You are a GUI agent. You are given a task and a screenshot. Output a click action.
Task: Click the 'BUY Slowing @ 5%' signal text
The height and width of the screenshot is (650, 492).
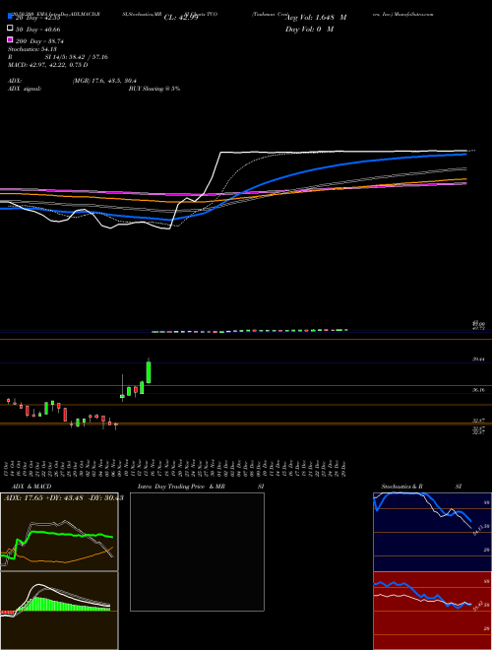(x=154, y=89)
